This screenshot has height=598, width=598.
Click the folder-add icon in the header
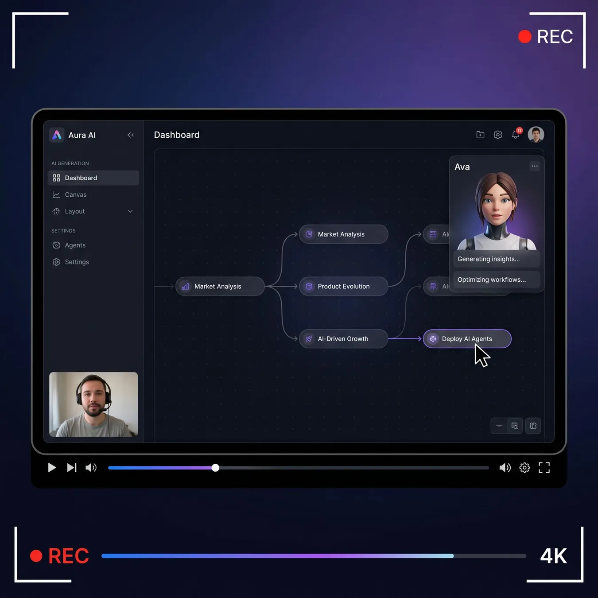pyautogui.click(x=480, y=135)
